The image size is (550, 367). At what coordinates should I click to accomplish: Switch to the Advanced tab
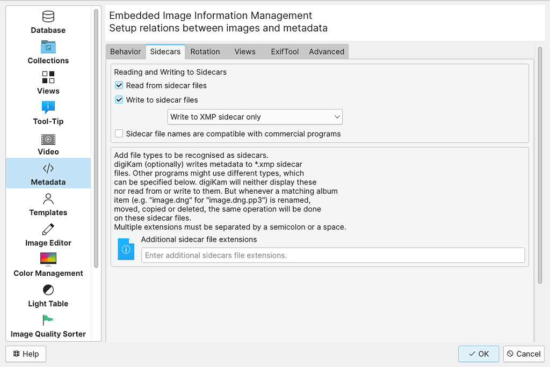327,52
